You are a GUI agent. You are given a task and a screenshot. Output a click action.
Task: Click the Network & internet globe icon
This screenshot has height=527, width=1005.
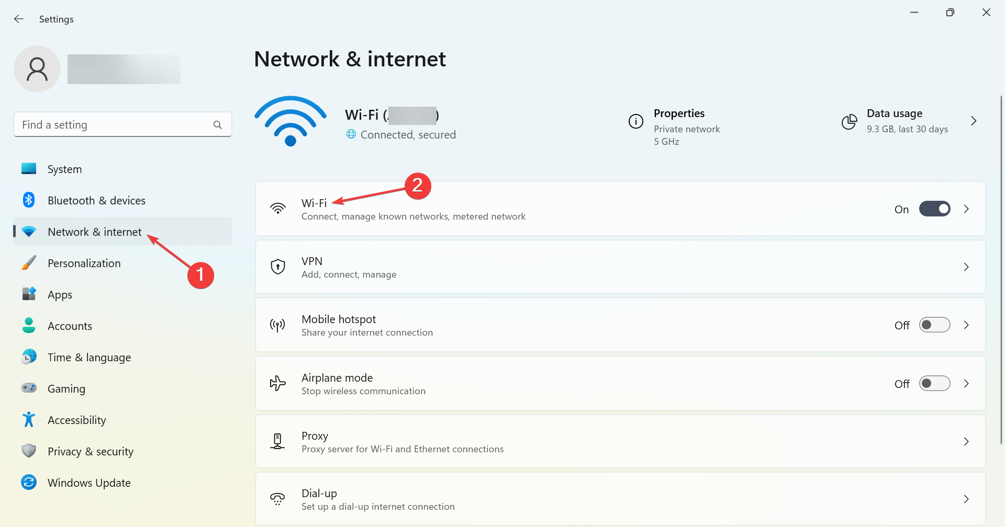pos(29,232)
